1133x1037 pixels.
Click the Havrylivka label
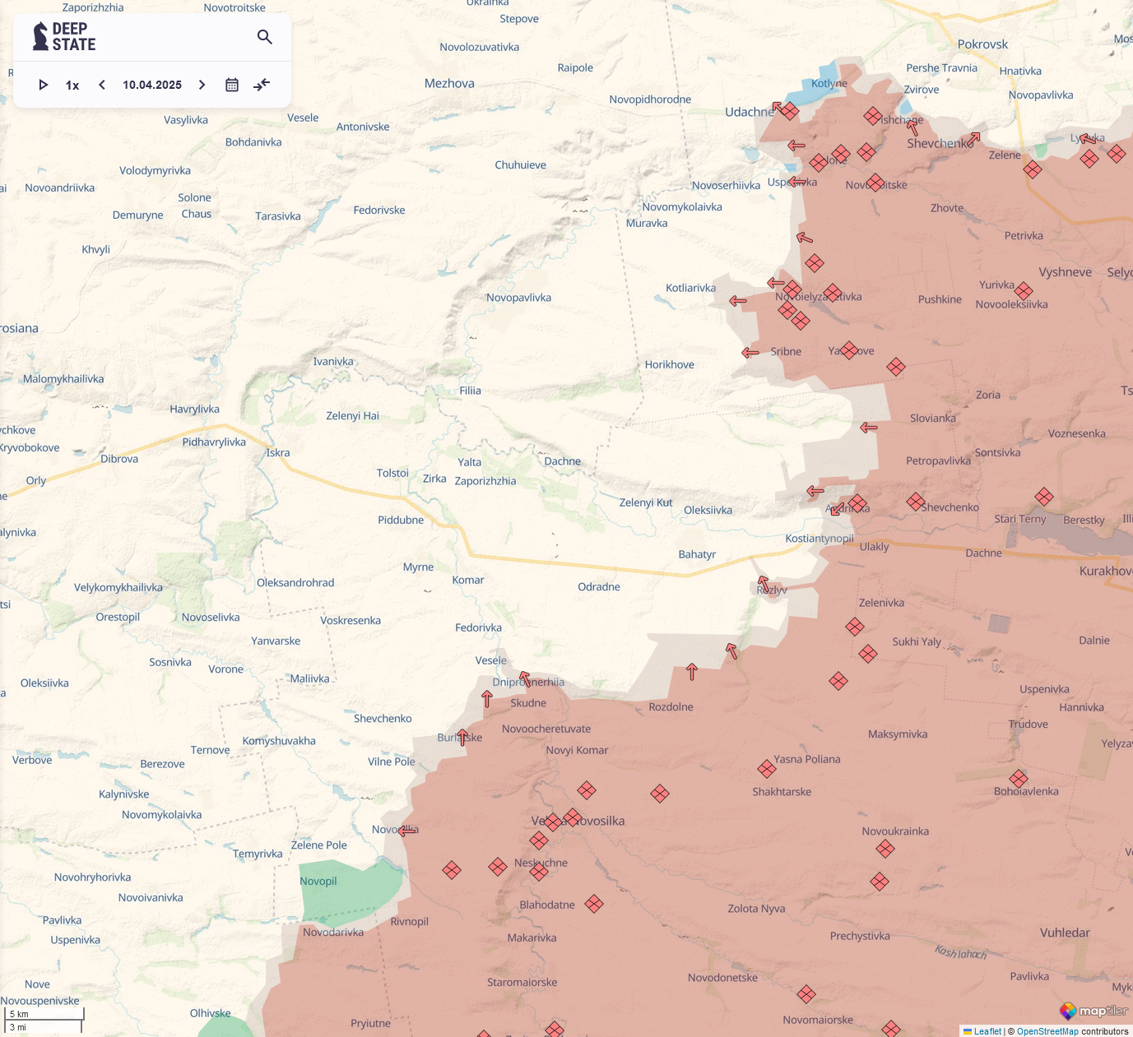(x=194, y=409)
